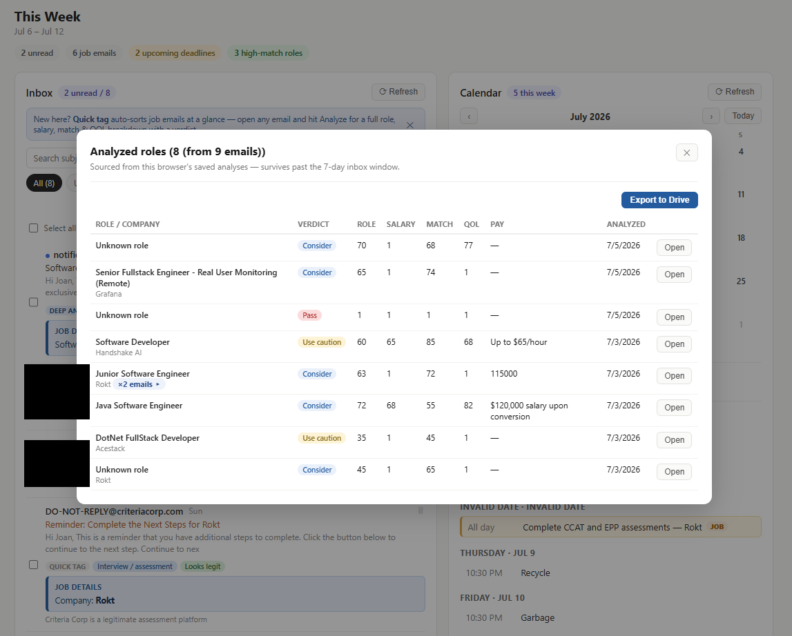
Task: Click the 2 unread / 8 inbox badge
Action: click(87, 93)
